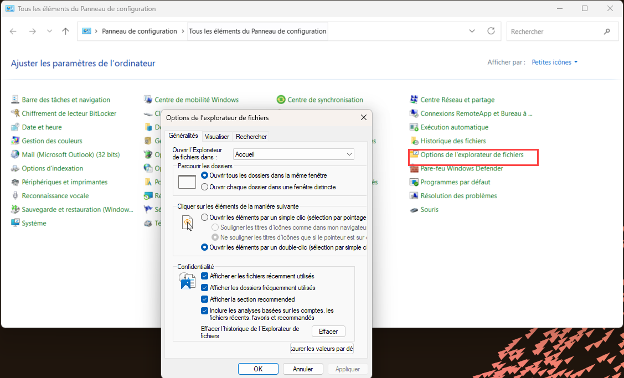Click the Système monitor icon
Viewport: 624px width, 378px height.
coord(15,223)
